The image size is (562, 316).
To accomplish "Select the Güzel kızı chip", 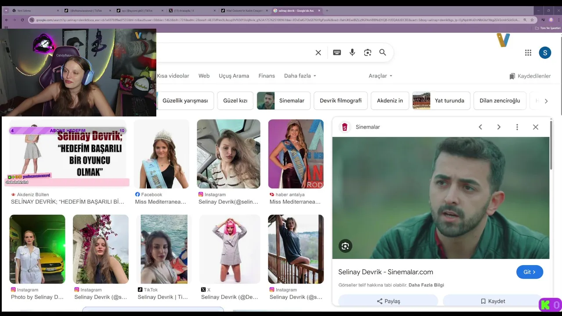I will (x=235, y=101).
